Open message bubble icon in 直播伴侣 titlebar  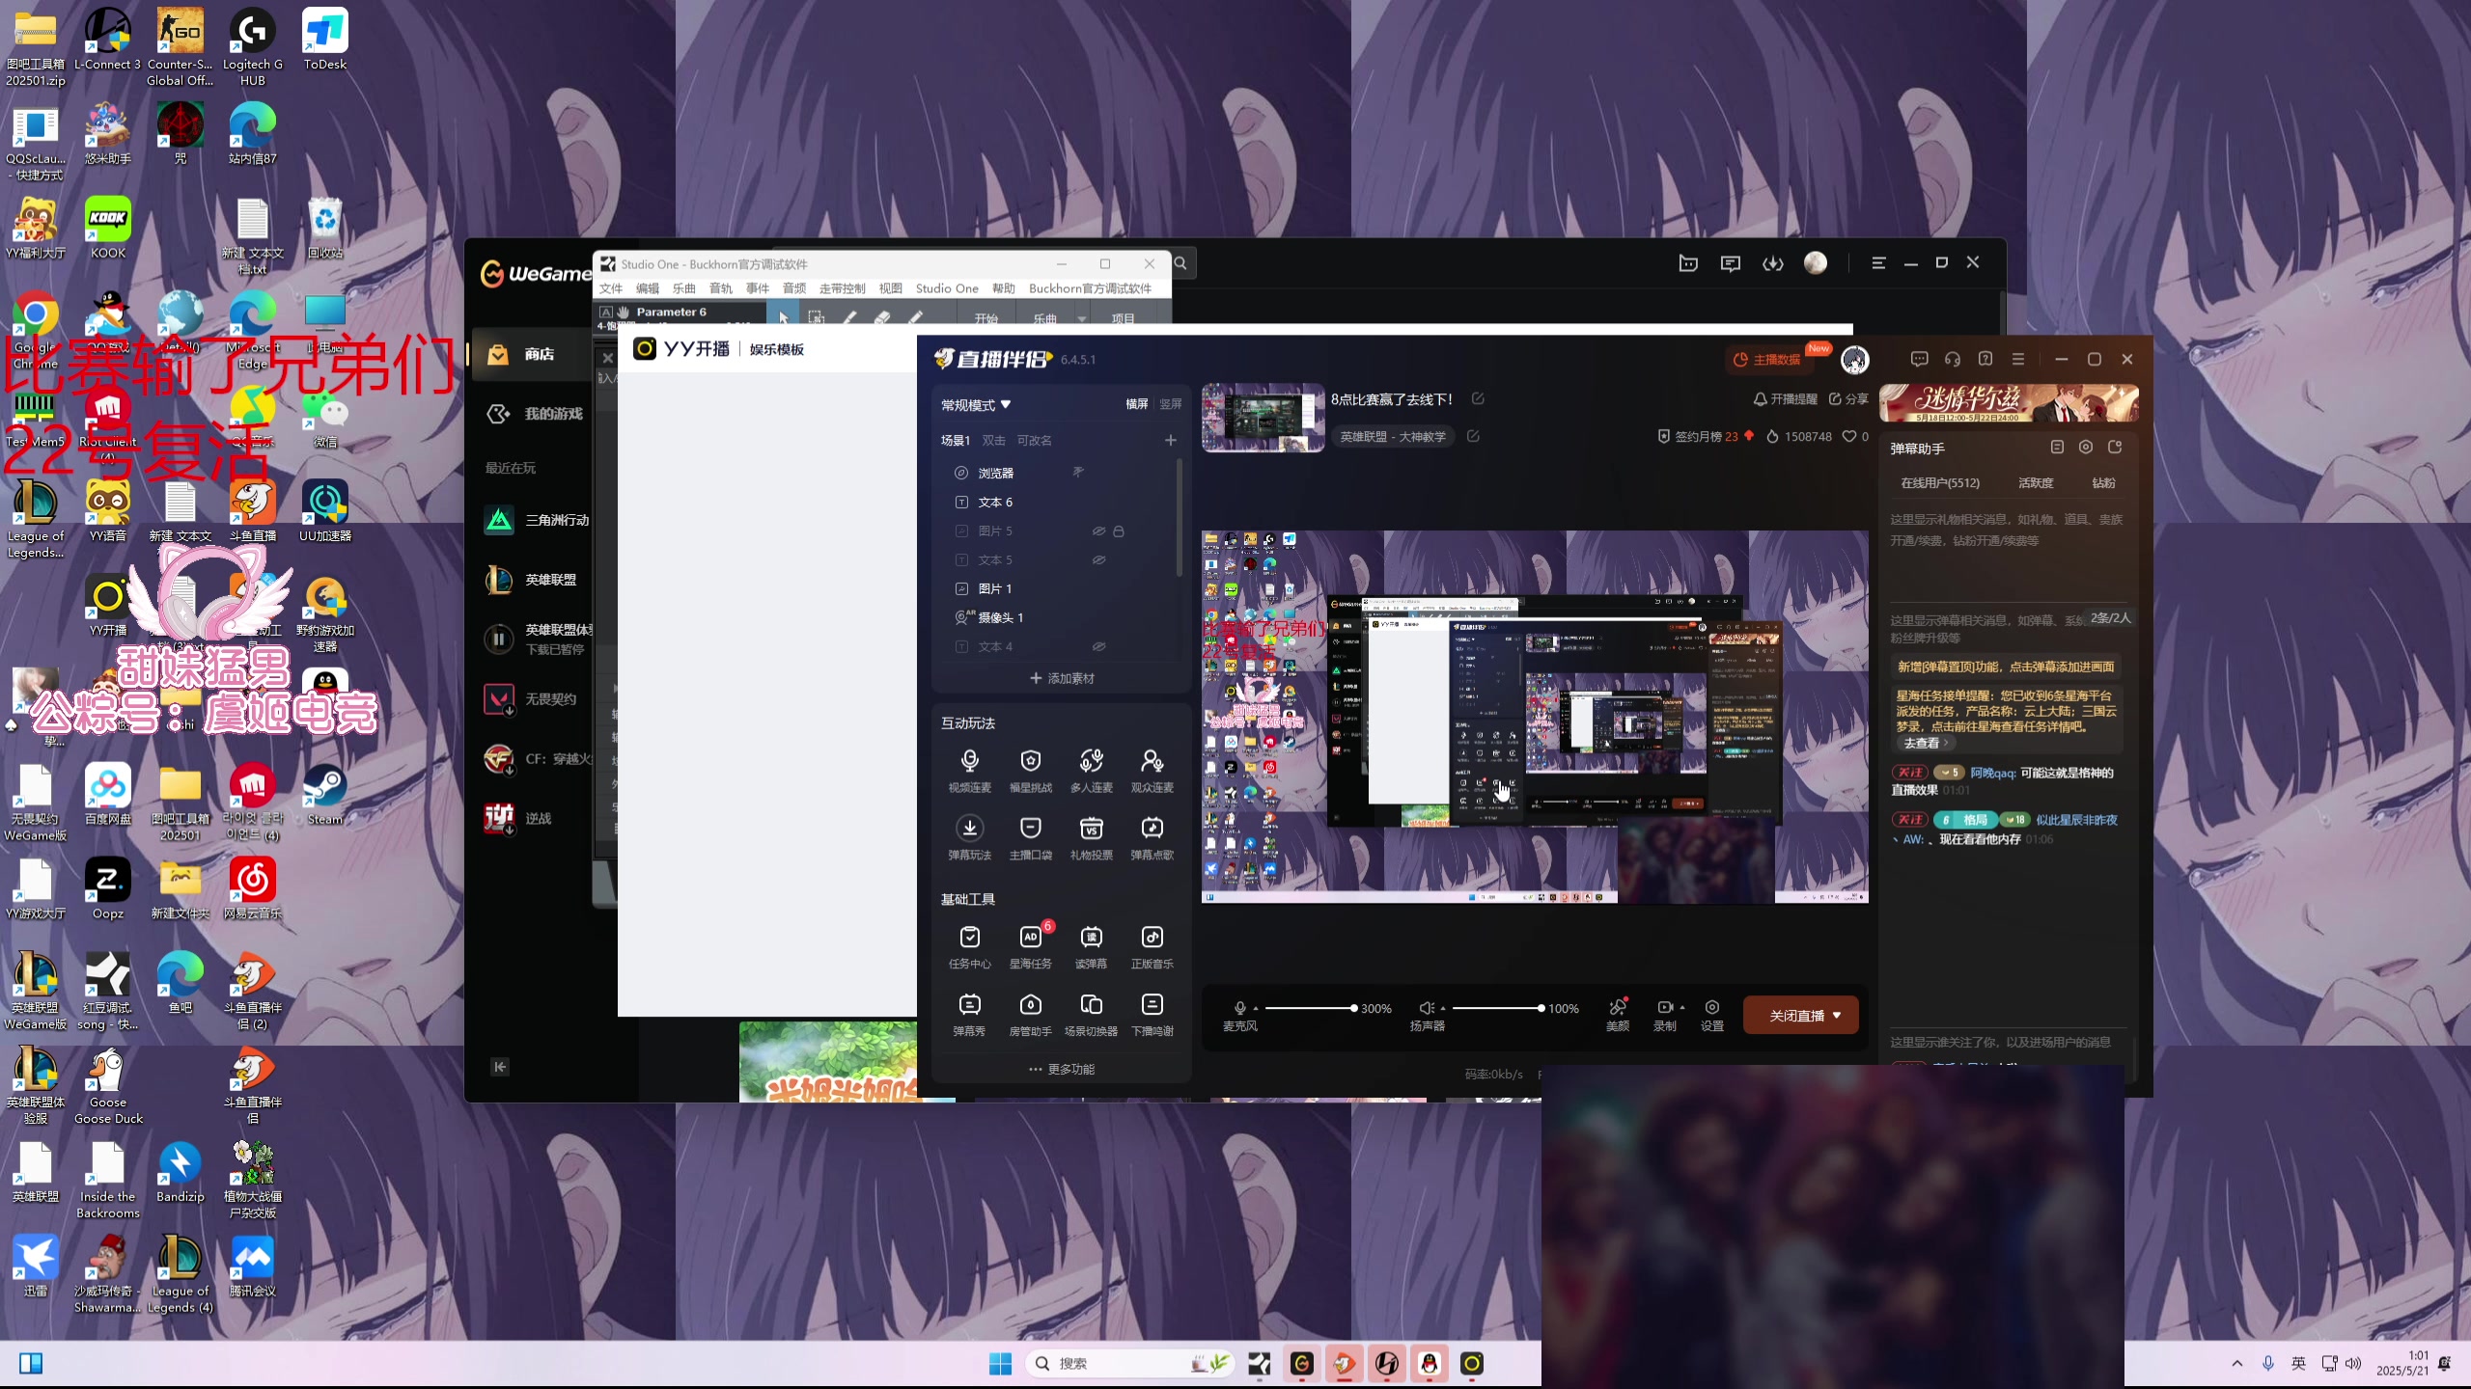[1919, 359]
